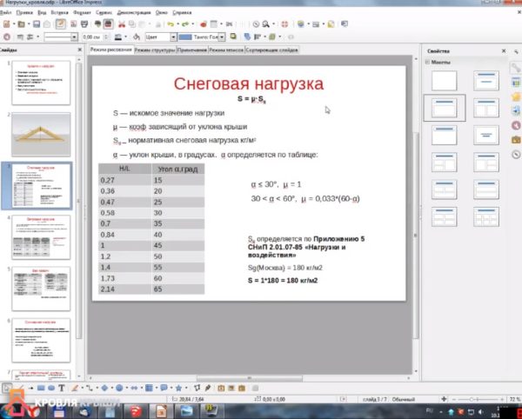The width and height of the screenshot is (522, 419).
Task: Open the 'Вставка' menu
Action: (59, 12)
